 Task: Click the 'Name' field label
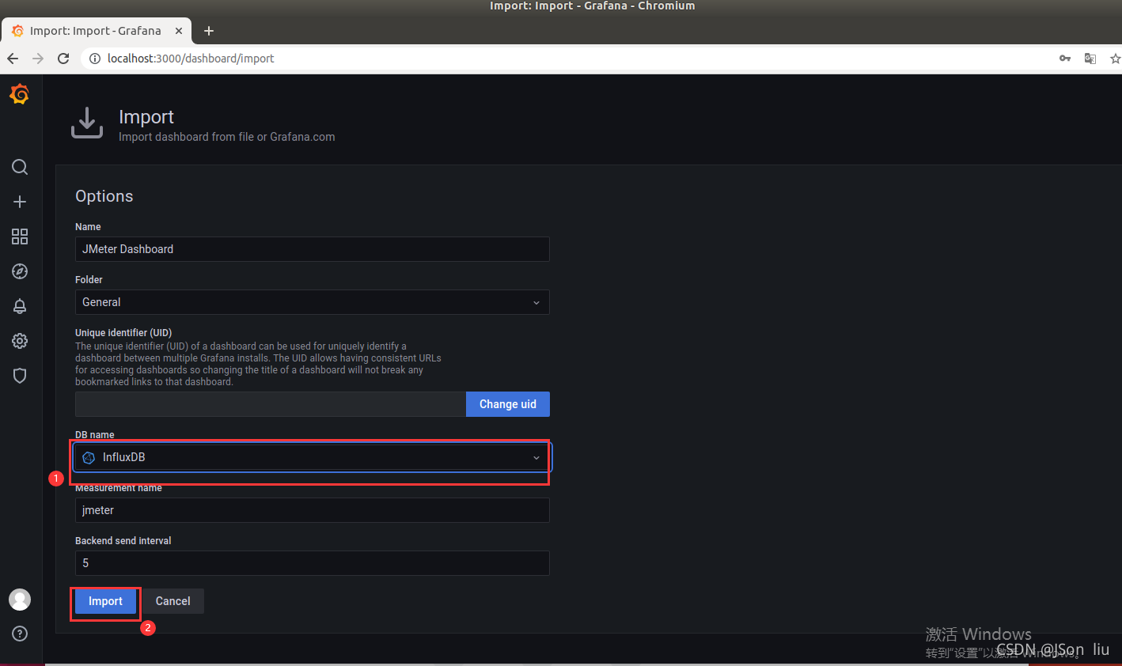click(x=88, y=227)
